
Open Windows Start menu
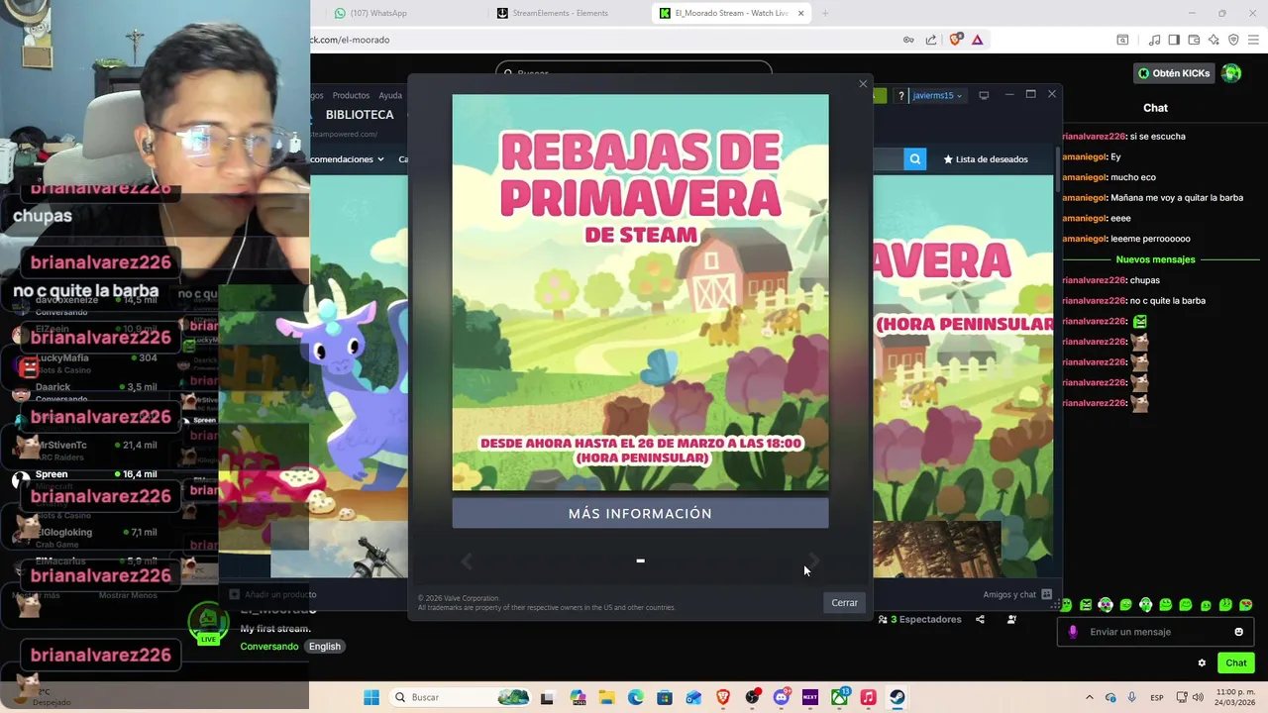click(371, 697)
